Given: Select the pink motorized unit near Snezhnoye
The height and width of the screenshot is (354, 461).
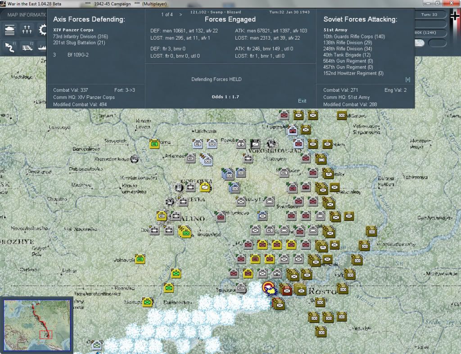Looking at the screenshot, I should [220, 217].
